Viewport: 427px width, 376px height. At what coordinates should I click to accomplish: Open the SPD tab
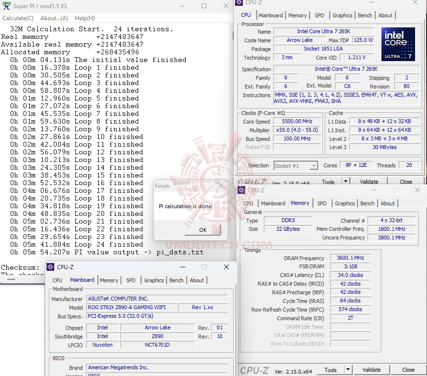319,15
